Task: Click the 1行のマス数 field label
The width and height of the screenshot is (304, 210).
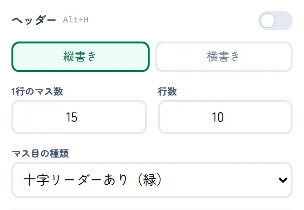Action: click(x=37, y=92)
